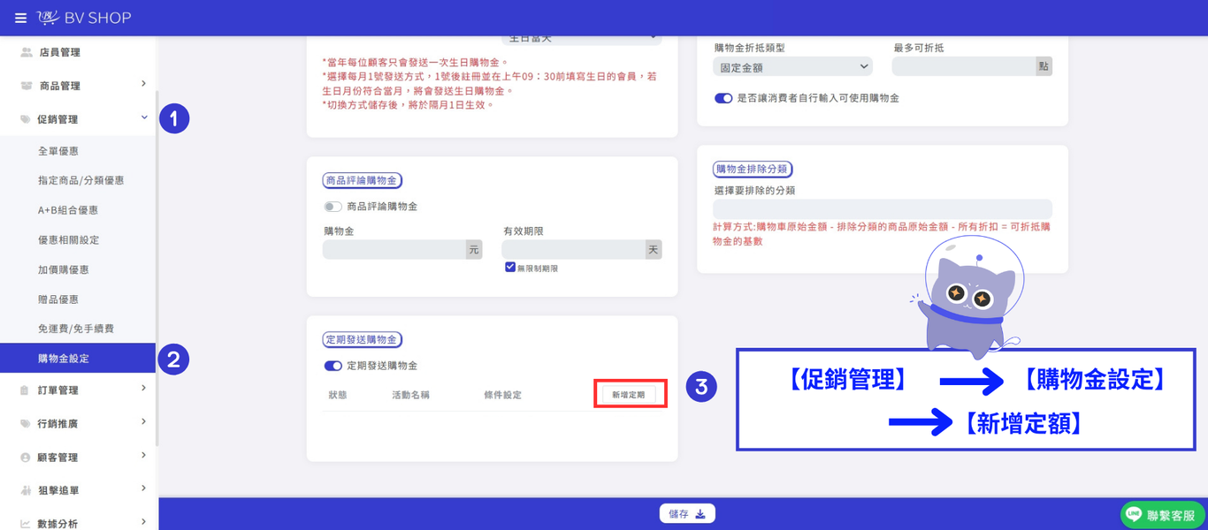Turn off the 定期發送購物金 switch
1208x530 pixels.
click(x=333, y=366)
